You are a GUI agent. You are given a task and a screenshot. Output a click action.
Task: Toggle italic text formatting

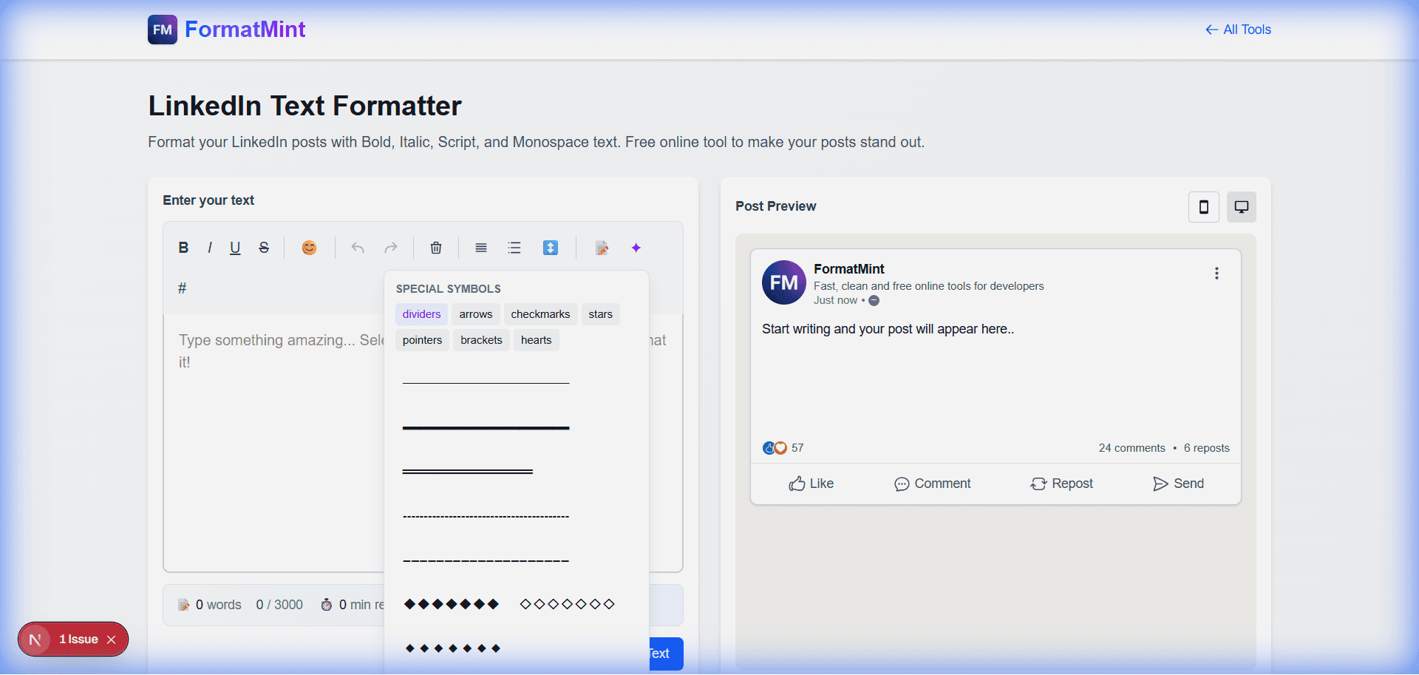click(210, 248)
